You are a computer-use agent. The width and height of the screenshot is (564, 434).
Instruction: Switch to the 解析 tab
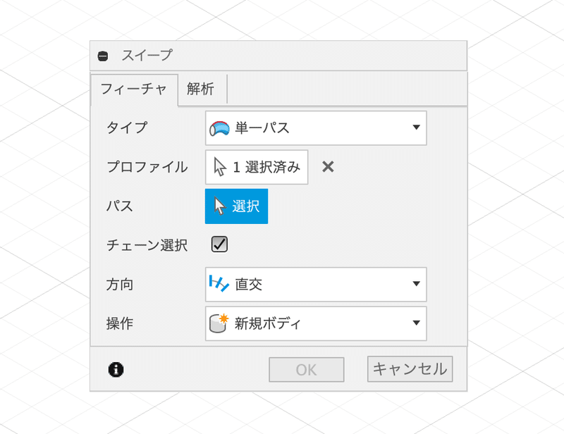pyautogui.click(x=201, y=89)
